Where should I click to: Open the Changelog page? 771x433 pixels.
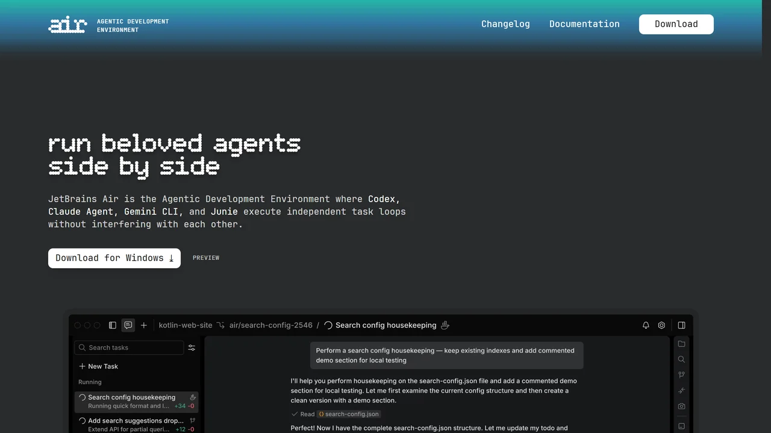pyautogui.click(x=505, y=24)
